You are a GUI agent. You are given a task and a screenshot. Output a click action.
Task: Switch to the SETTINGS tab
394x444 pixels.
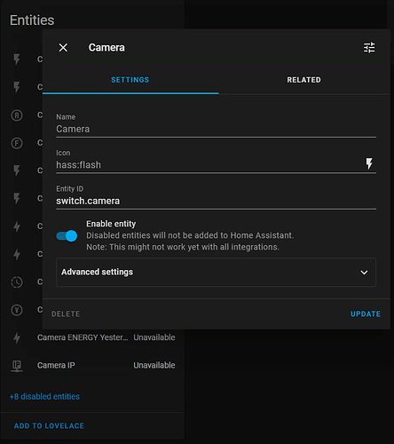[x=130, y=80]
